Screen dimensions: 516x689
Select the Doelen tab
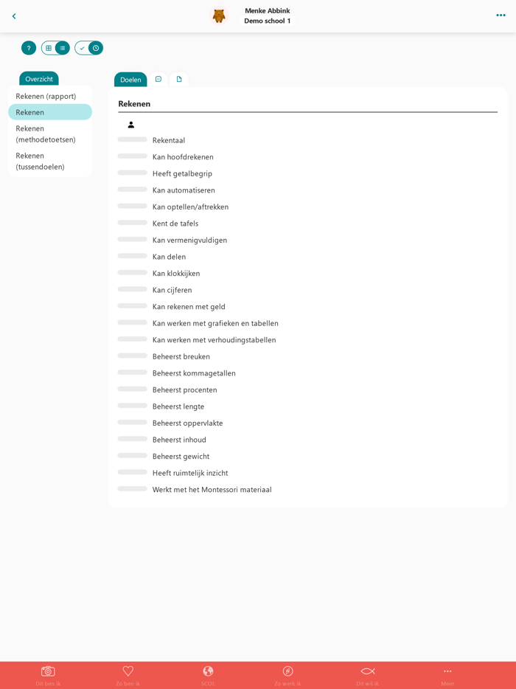130,78
